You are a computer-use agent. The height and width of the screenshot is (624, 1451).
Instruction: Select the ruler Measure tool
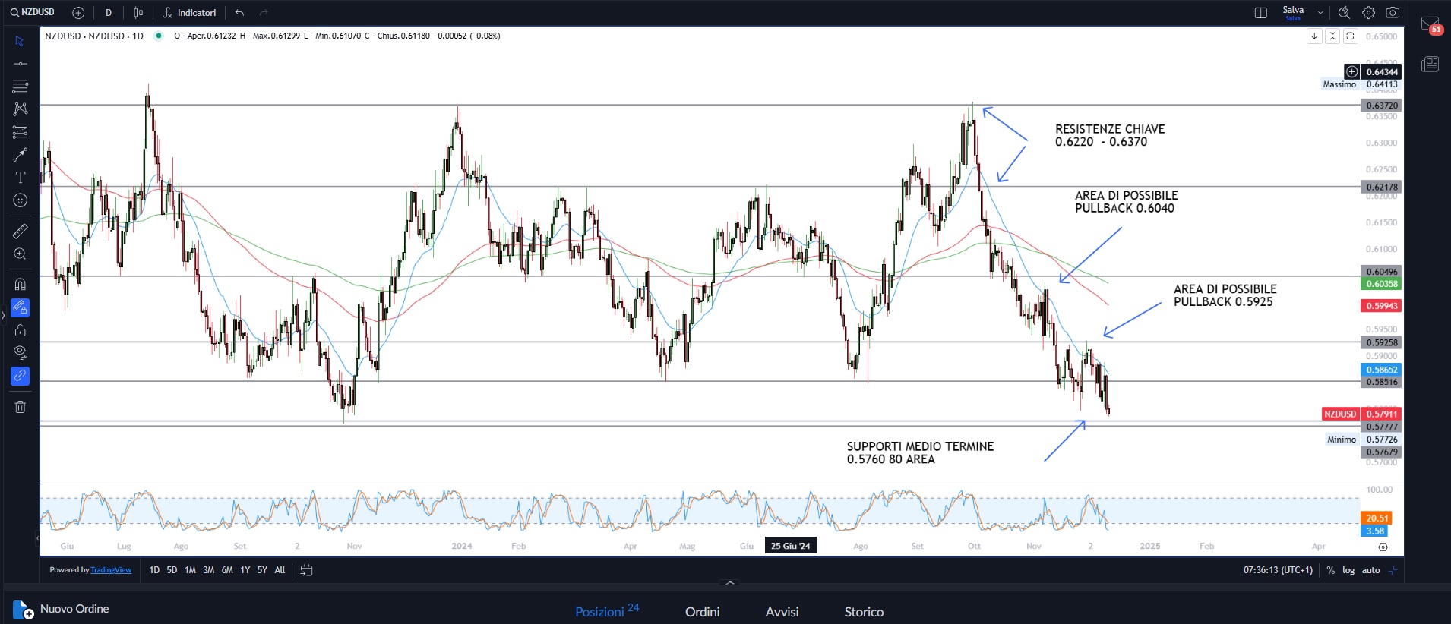click(x=21, y=231)
